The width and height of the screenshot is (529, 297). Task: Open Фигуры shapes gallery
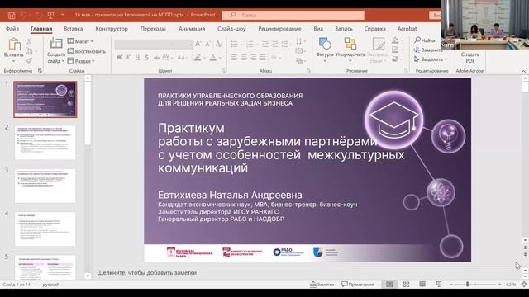[325, 49]
